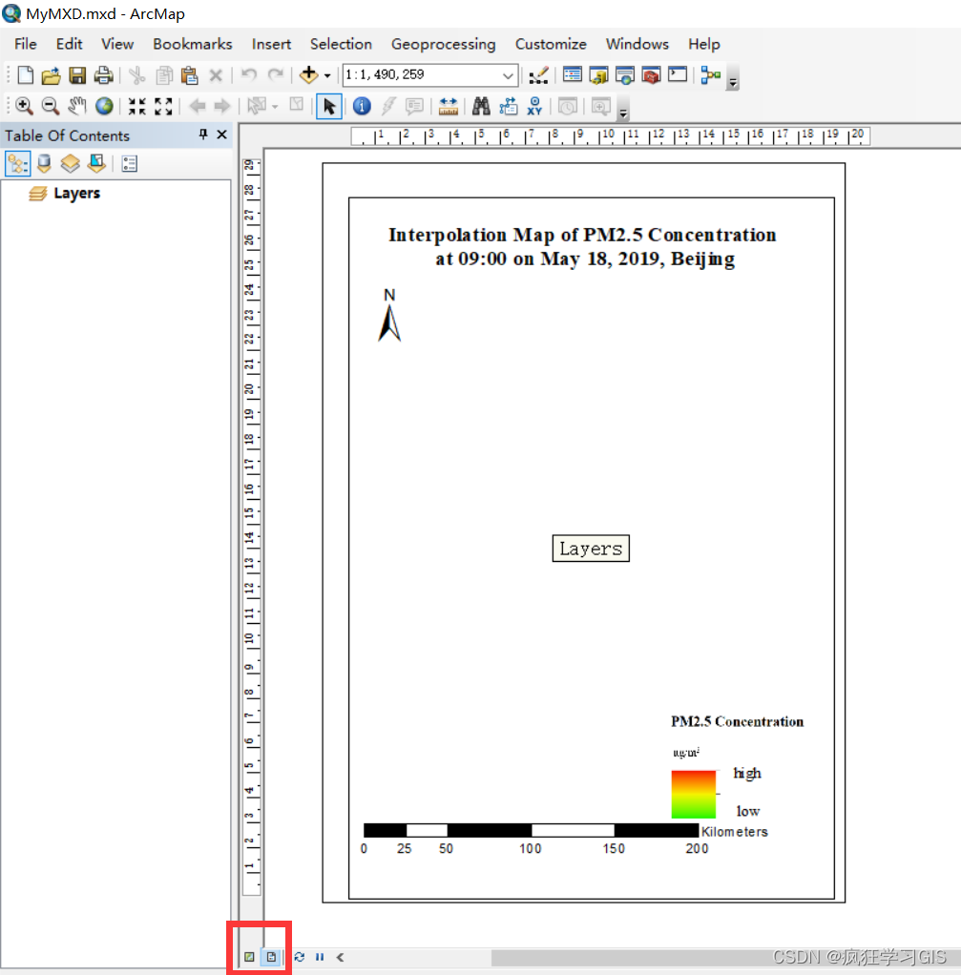This screenshot has height=975, width=961.
Task: Open the File menu
Action: click(26, 44)
